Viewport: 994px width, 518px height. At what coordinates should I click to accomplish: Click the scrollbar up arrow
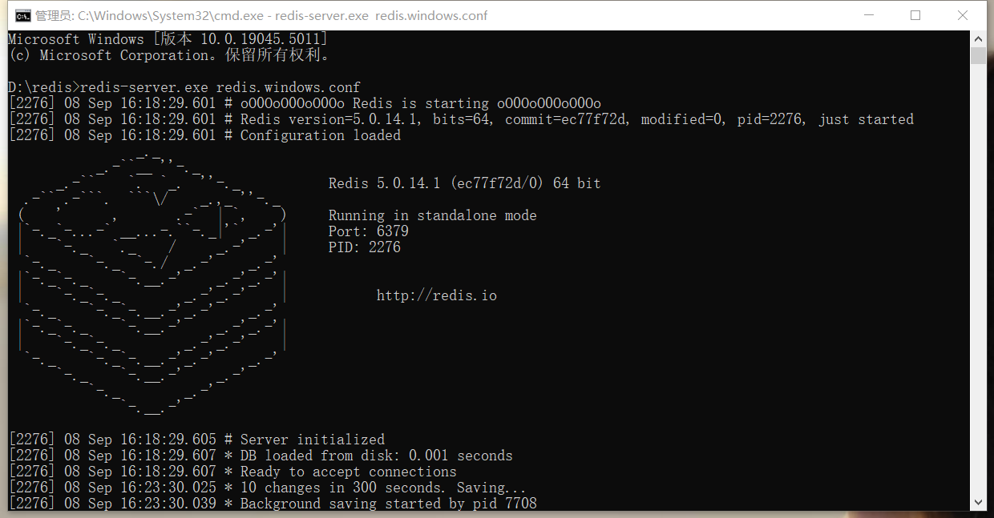(978, 38)
